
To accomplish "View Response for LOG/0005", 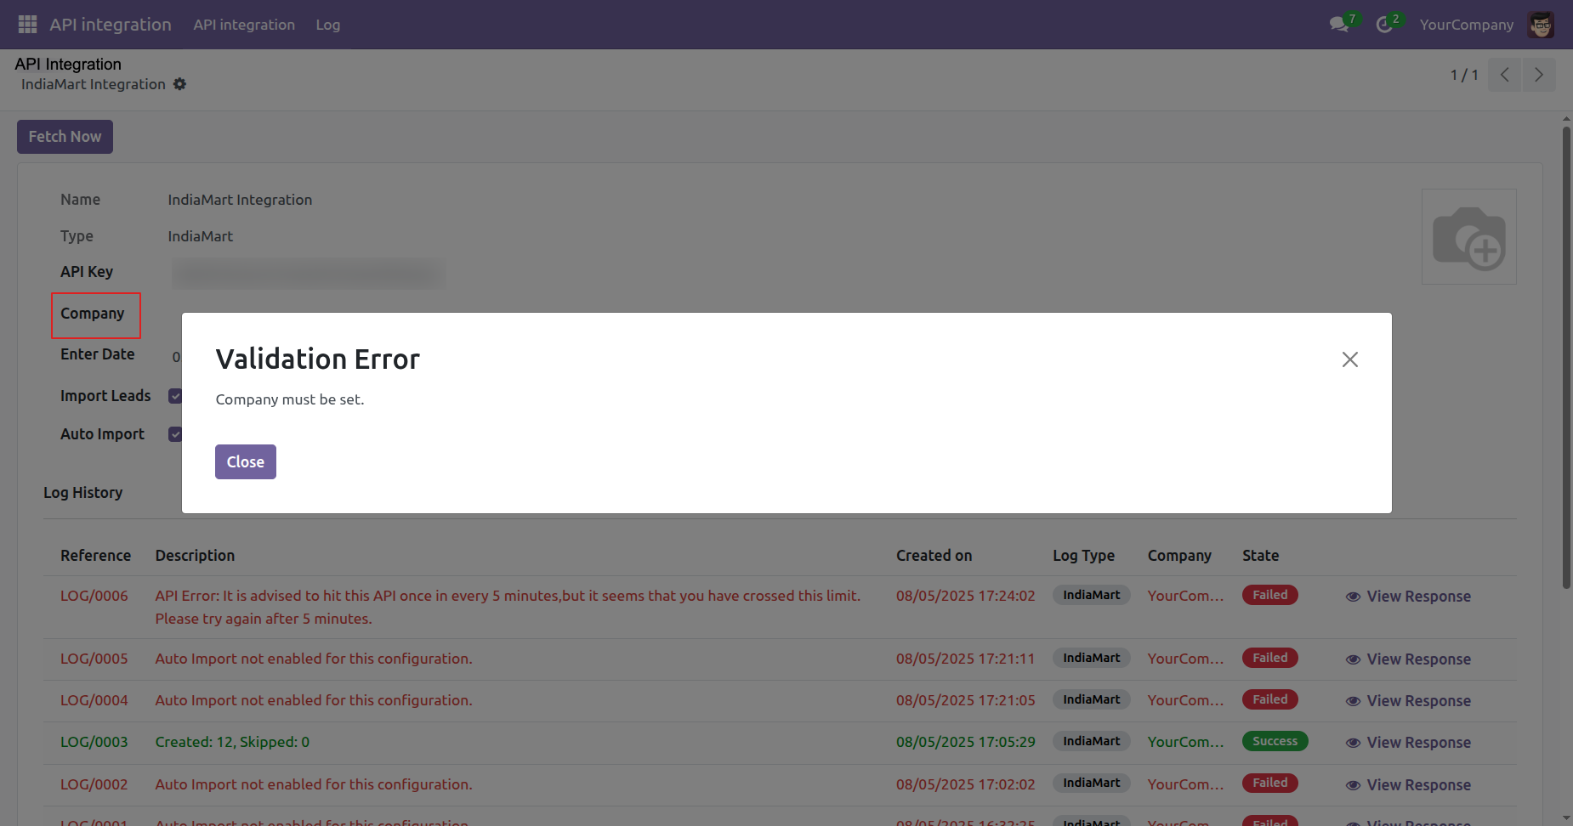I will pyautogui.click(x=1408, y=659).
